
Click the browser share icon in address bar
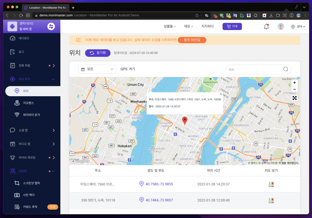(x=197, y=15)
